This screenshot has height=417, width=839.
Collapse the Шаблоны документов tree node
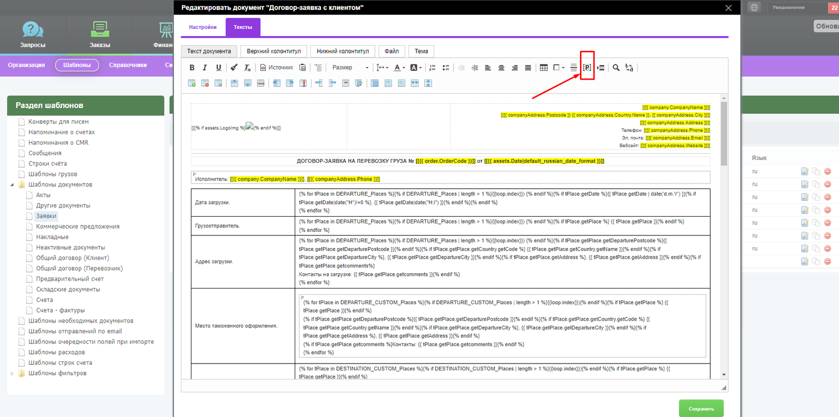[x=12, y=185]
